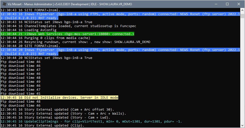245x128 pixels.
Task: Maximize the Viz Mosart console window
Action: (227, 4)
